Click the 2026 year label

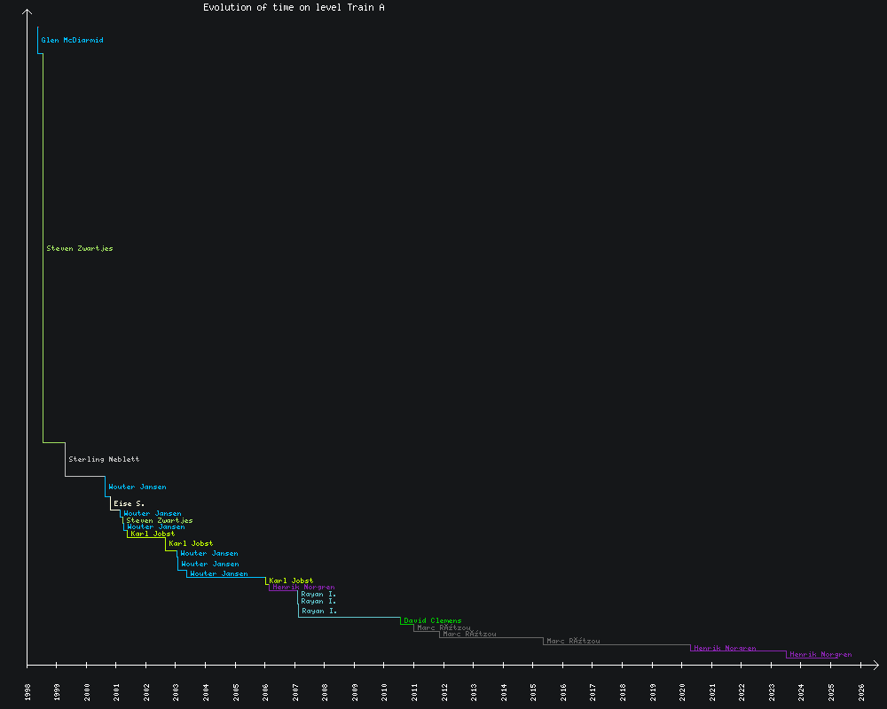point(861,692)
